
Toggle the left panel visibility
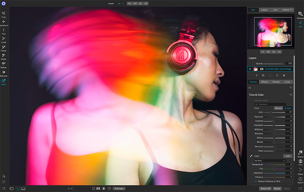click(x=3, y=189)
